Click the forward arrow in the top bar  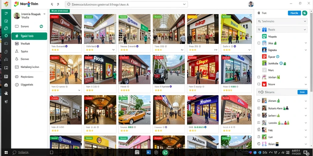click(x=58, y=4)
